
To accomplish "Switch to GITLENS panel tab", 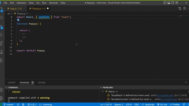I will 42,82.
